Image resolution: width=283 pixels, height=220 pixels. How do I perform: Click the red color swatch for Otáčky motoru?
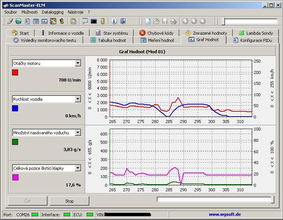[x=15, y=72]
